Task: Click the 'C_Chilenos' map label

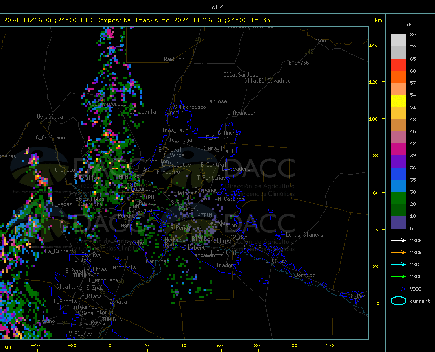Action: pyautogui.click(x=50, y=138)
